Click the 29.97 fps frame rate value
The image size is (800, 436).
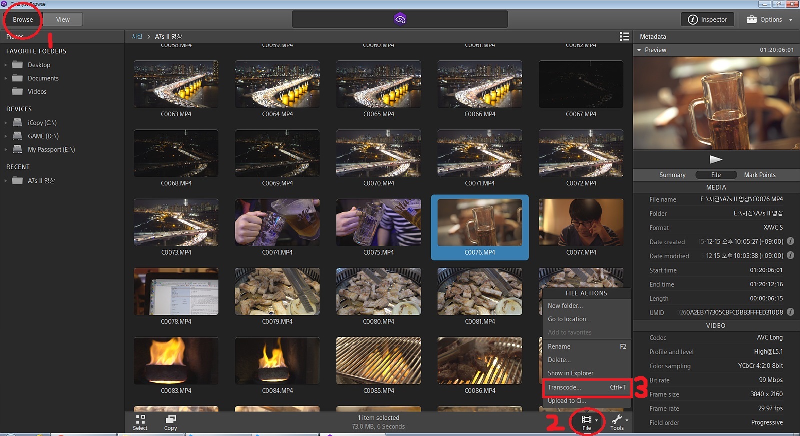pos(770,408)
